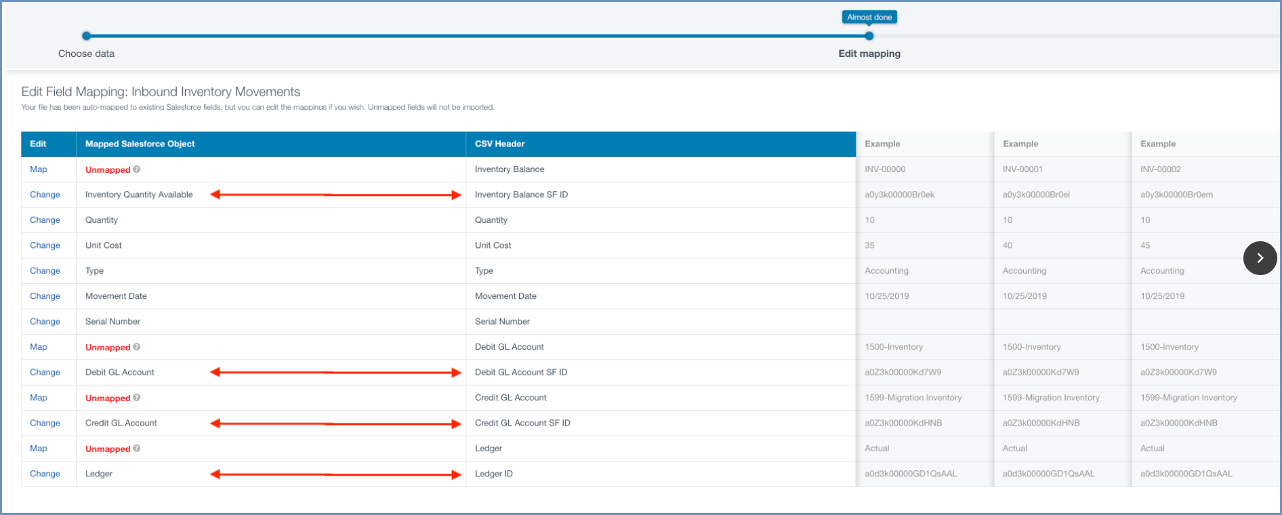The image size is (1282, 515).
Task: Click help icon in Unmapped row for Credit GL Account CSV header
Action: tap(137, 398)
